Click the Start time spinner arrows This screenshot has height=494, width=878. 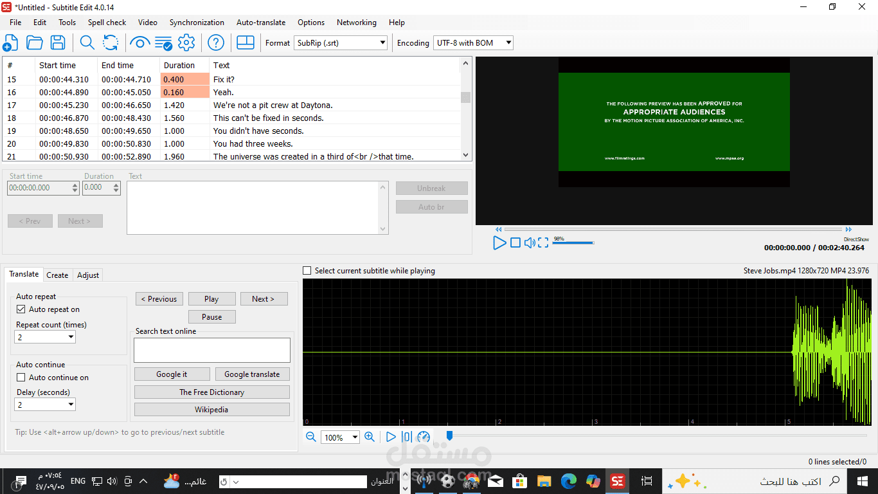(75, 188)
